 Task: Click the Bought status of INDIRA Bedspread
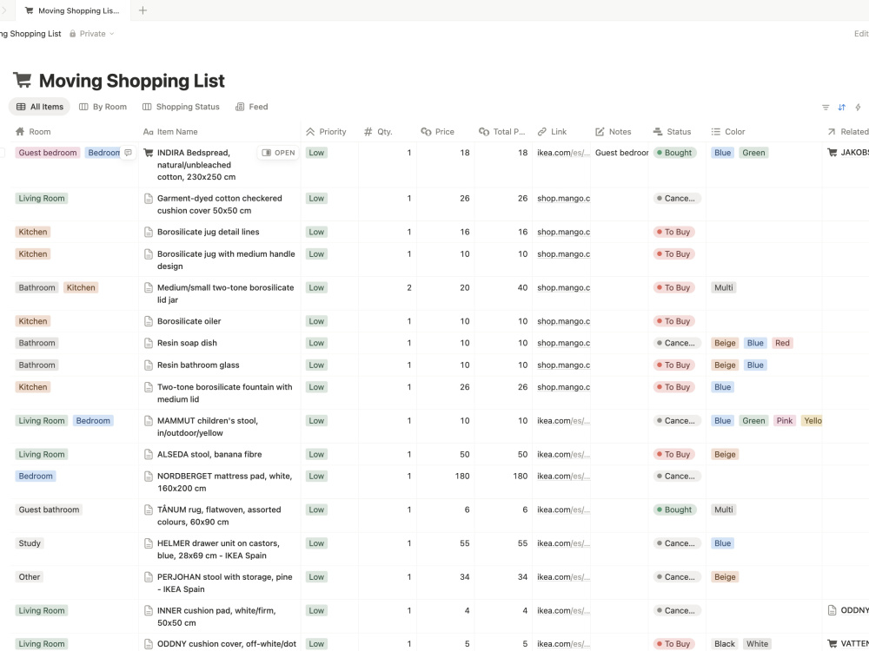674,153
